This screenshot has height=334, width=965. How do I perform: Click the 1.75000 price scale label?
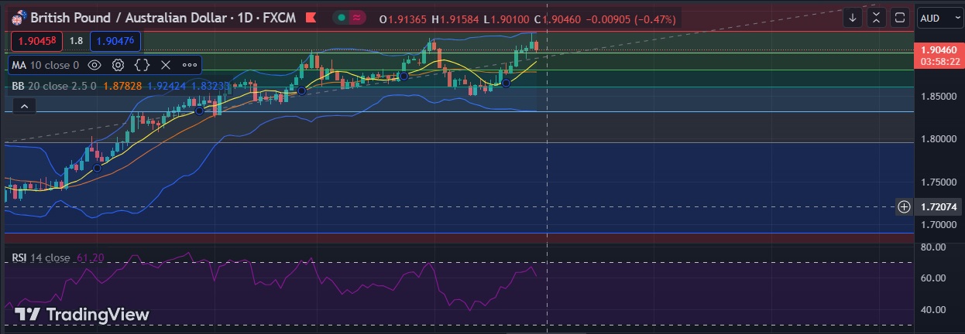point(937,182)
